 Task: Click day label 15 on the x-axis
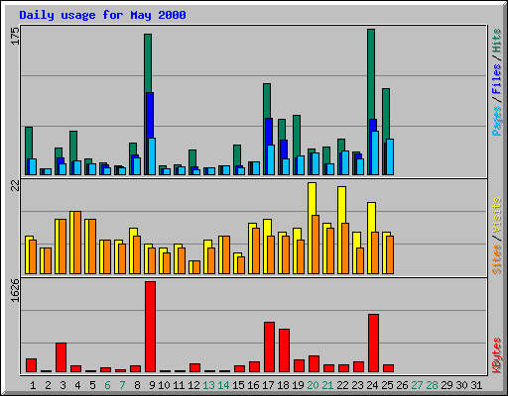(238, 385)
